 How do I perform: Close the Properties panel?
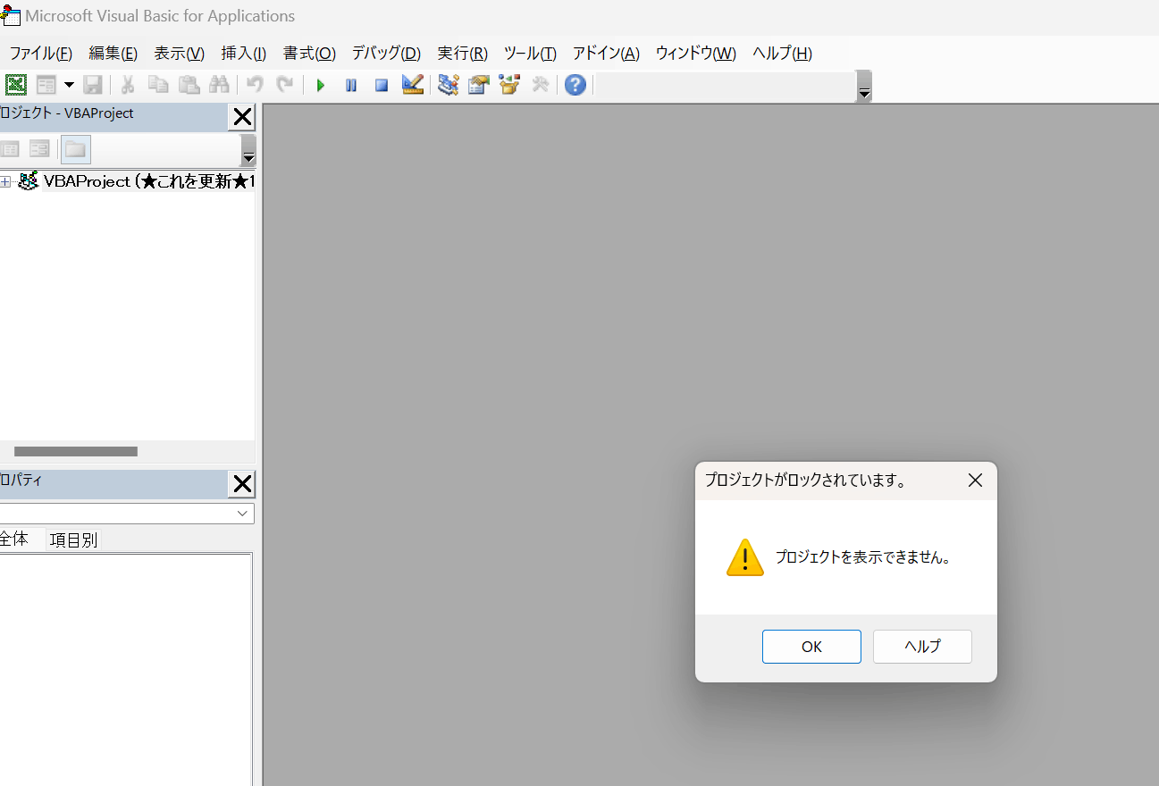pyautogui.click(x=242, y=484)
